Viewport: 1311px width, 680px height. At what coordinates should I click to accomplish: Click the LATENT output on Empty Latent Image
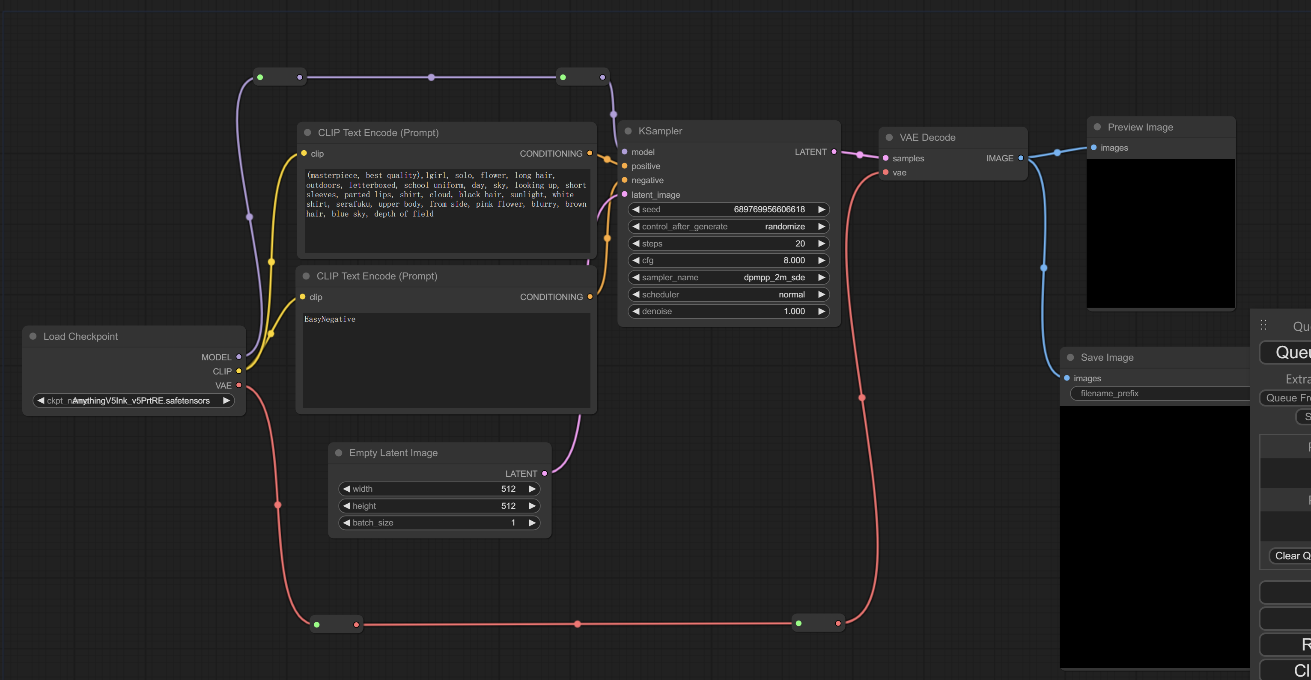[x=545, y=473]
